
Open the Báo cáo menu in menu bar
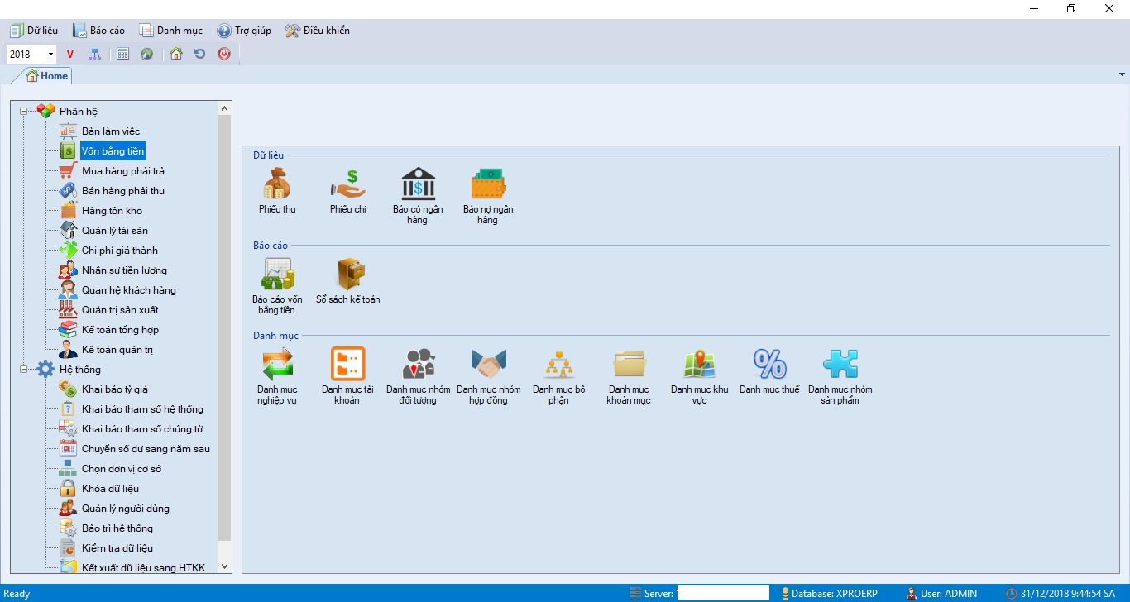[98, 31]
